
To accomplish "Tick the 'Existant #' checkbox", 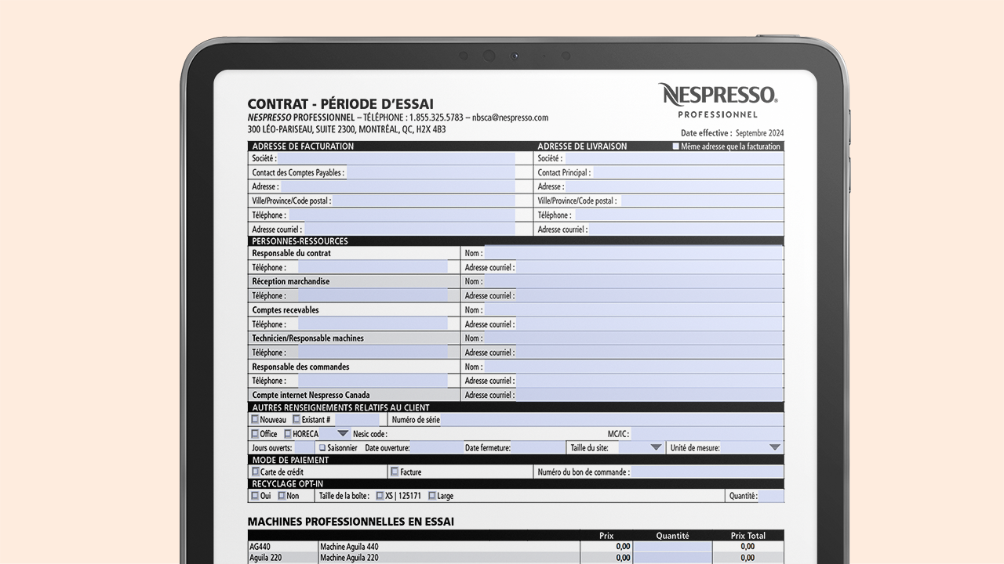I will tap(296, 419).
